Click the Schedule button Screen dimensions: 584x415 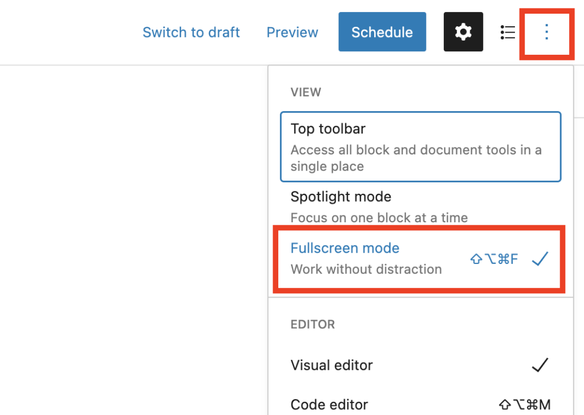coord(382,31)
